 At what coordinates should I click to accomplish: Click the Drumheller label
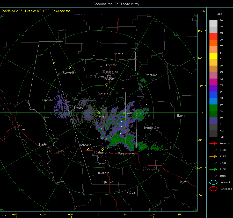pos(152,128)
